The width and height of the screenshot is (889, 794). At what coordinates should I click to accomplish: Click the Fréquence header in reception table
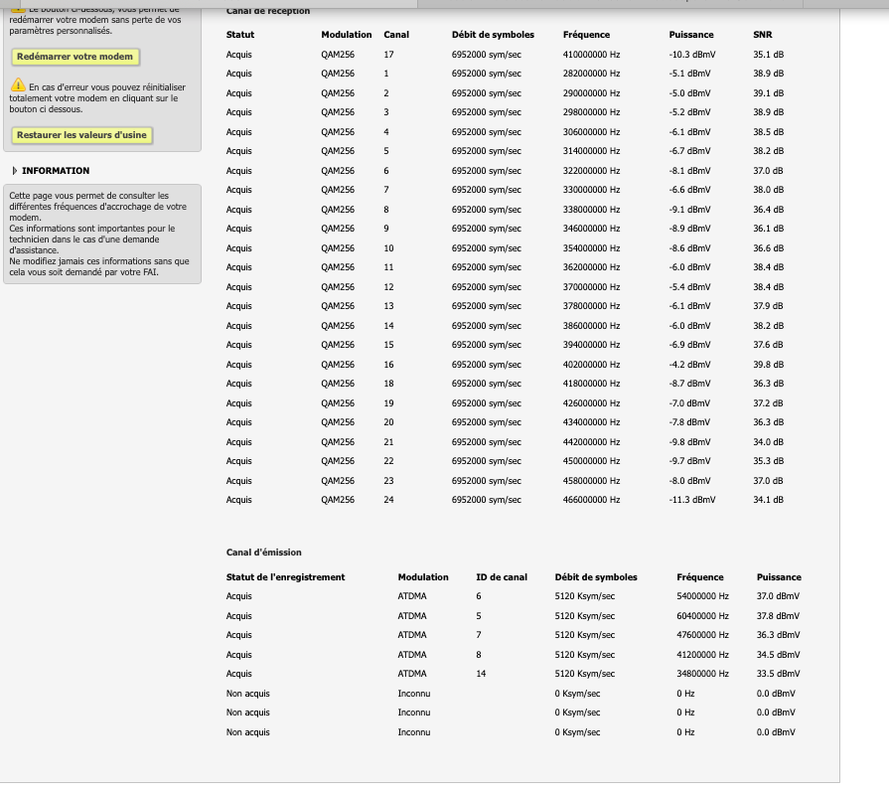tap(586, 35)
